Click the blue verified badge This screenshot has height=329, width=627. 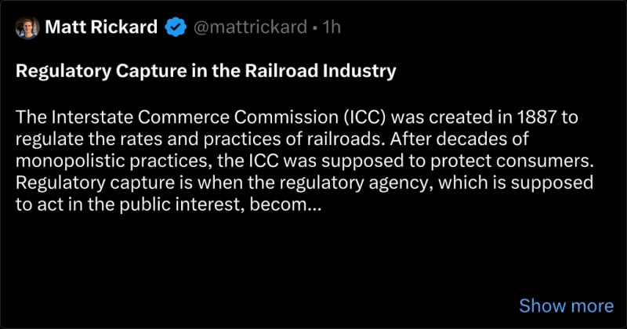tap(176, 29)
